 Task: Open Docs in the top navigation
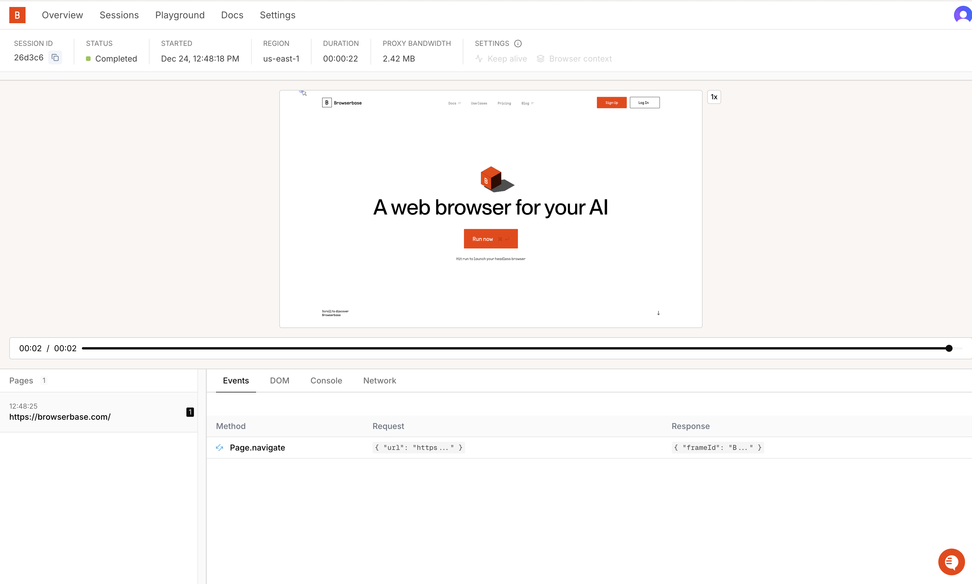pos(232,15)
